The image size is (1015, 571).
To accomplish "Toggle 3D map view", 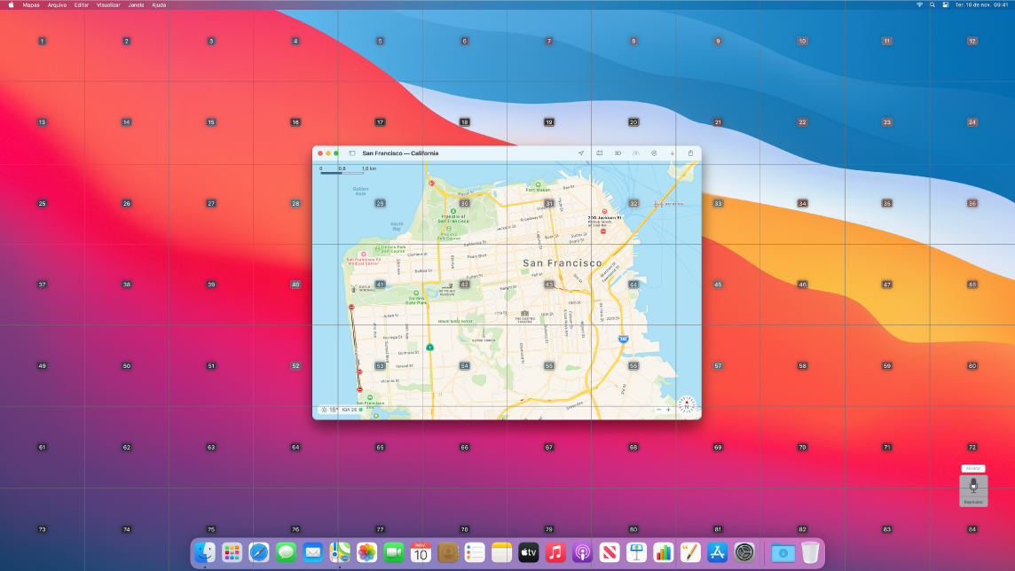I will tap(618, 153).
